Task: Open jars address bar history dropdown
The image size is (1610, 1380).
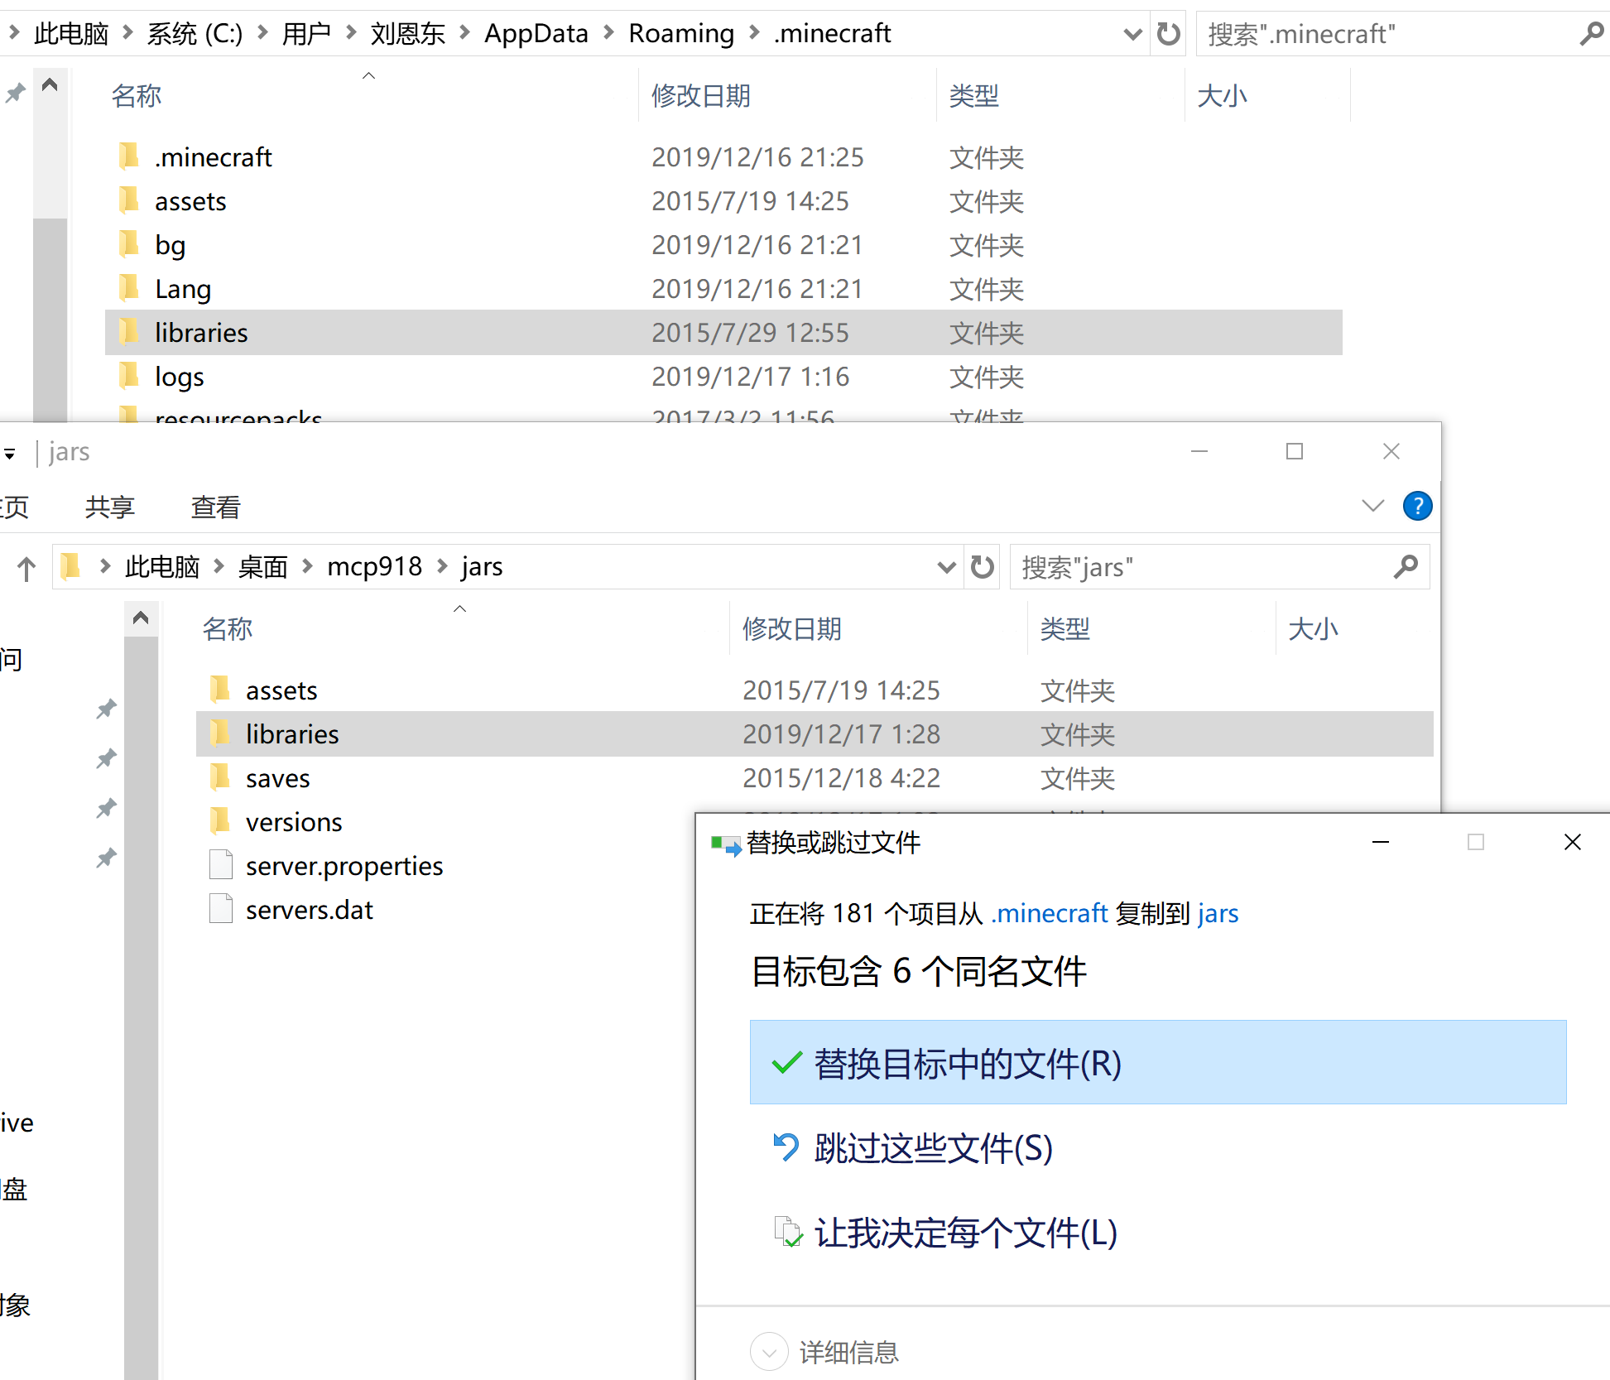Action: coord(946,567)
